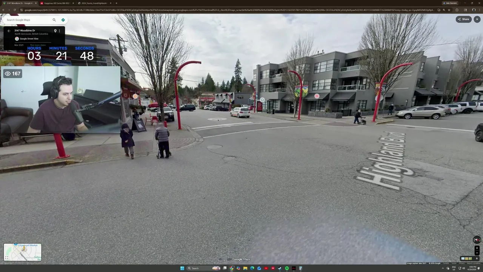Click the Share button in Street View
The width and height of the screenshot is (483, 272).
[463, 19]
